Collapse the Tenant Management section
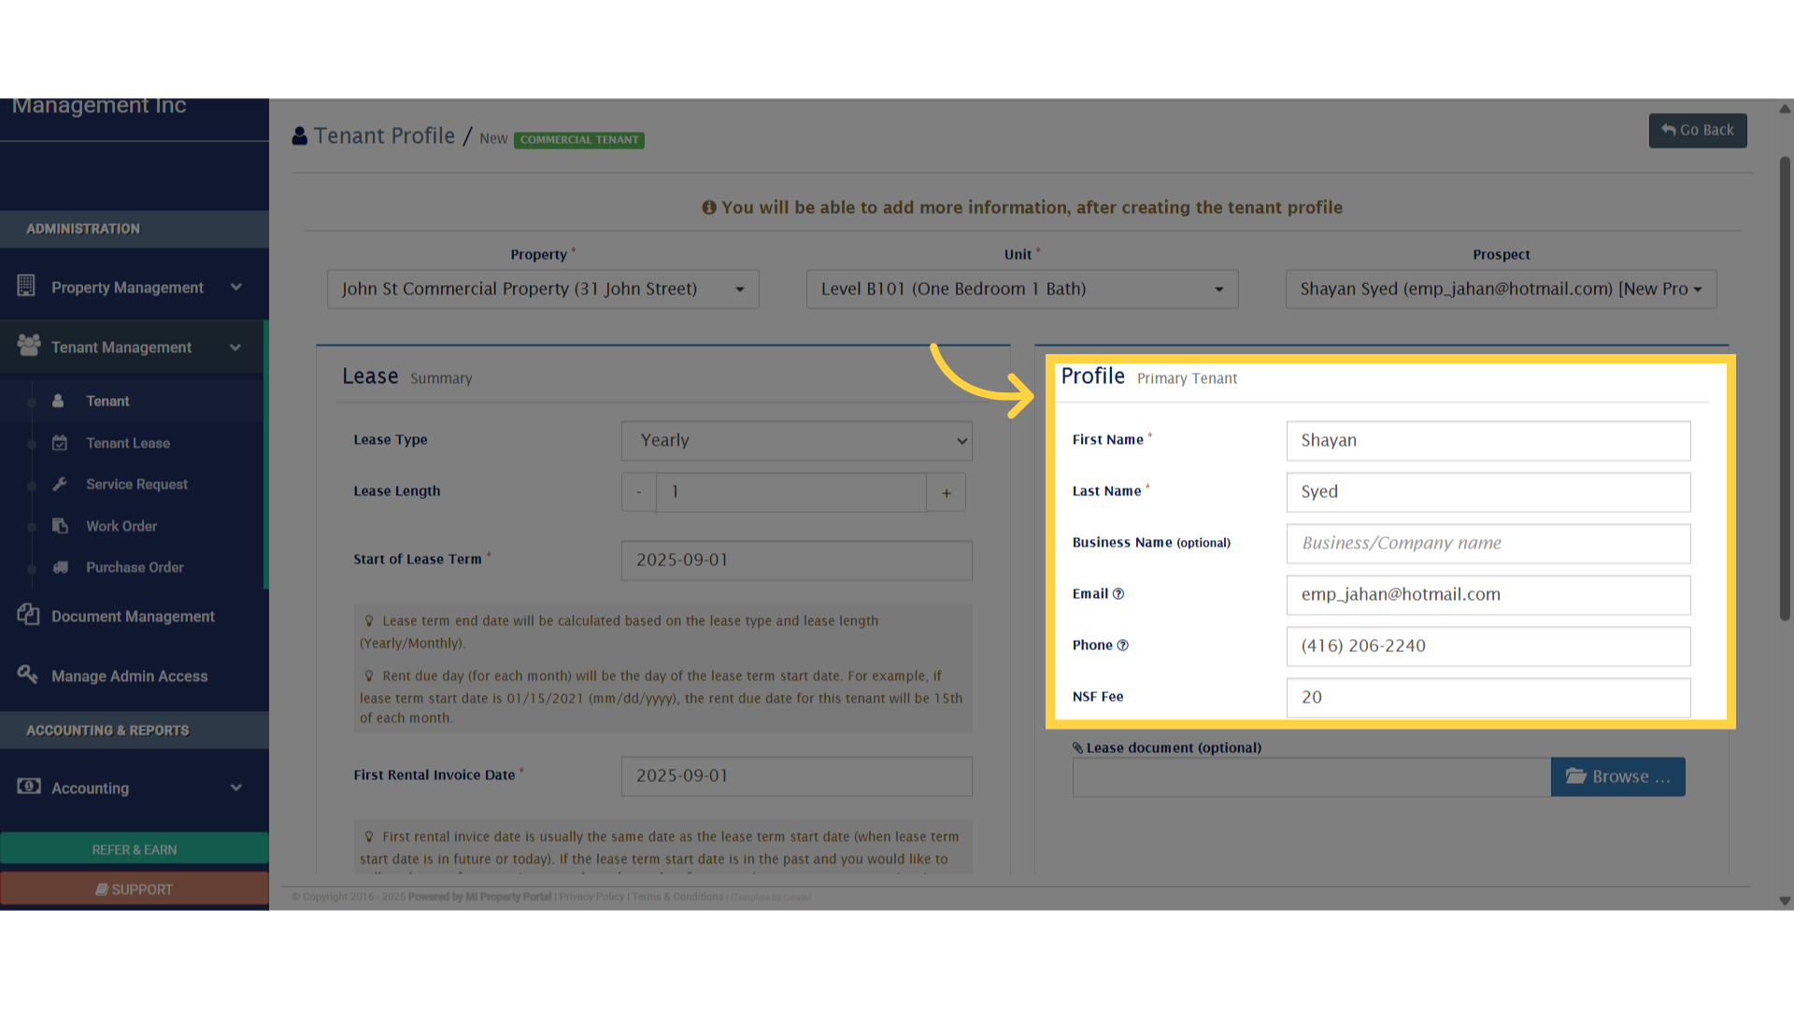Viewport: 1794px width, 1009px height. [235, 347]
